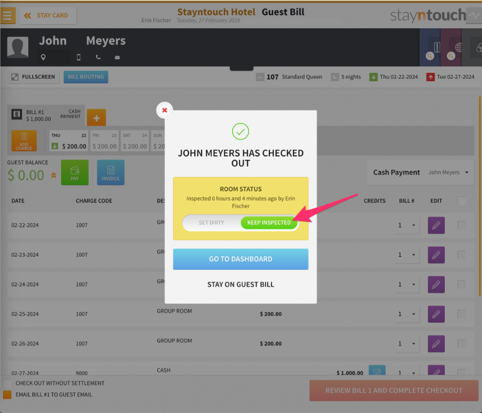Select SAT 24 day tab
Viewport: 482px width, 413px height.
[135, 140]
